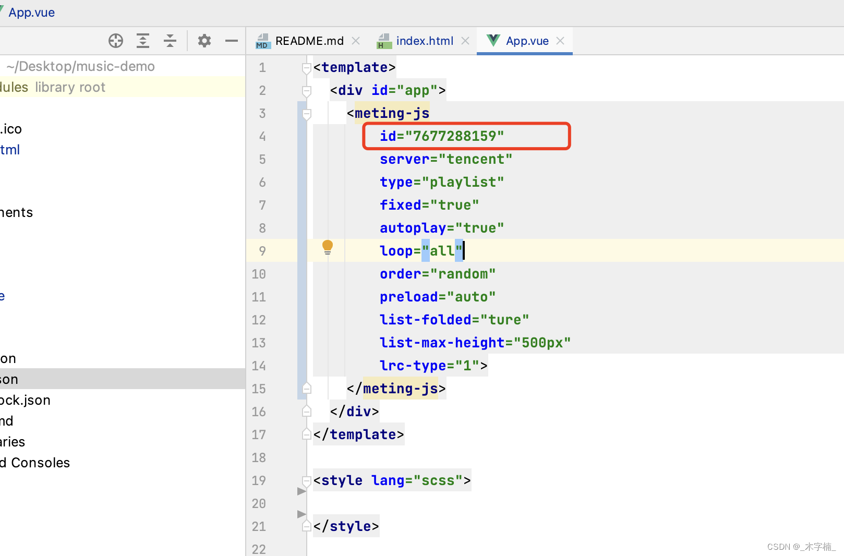This screenshot has height=556, width=844.
Task: Select the App.vue editor tab
Action: click(527, 41)
